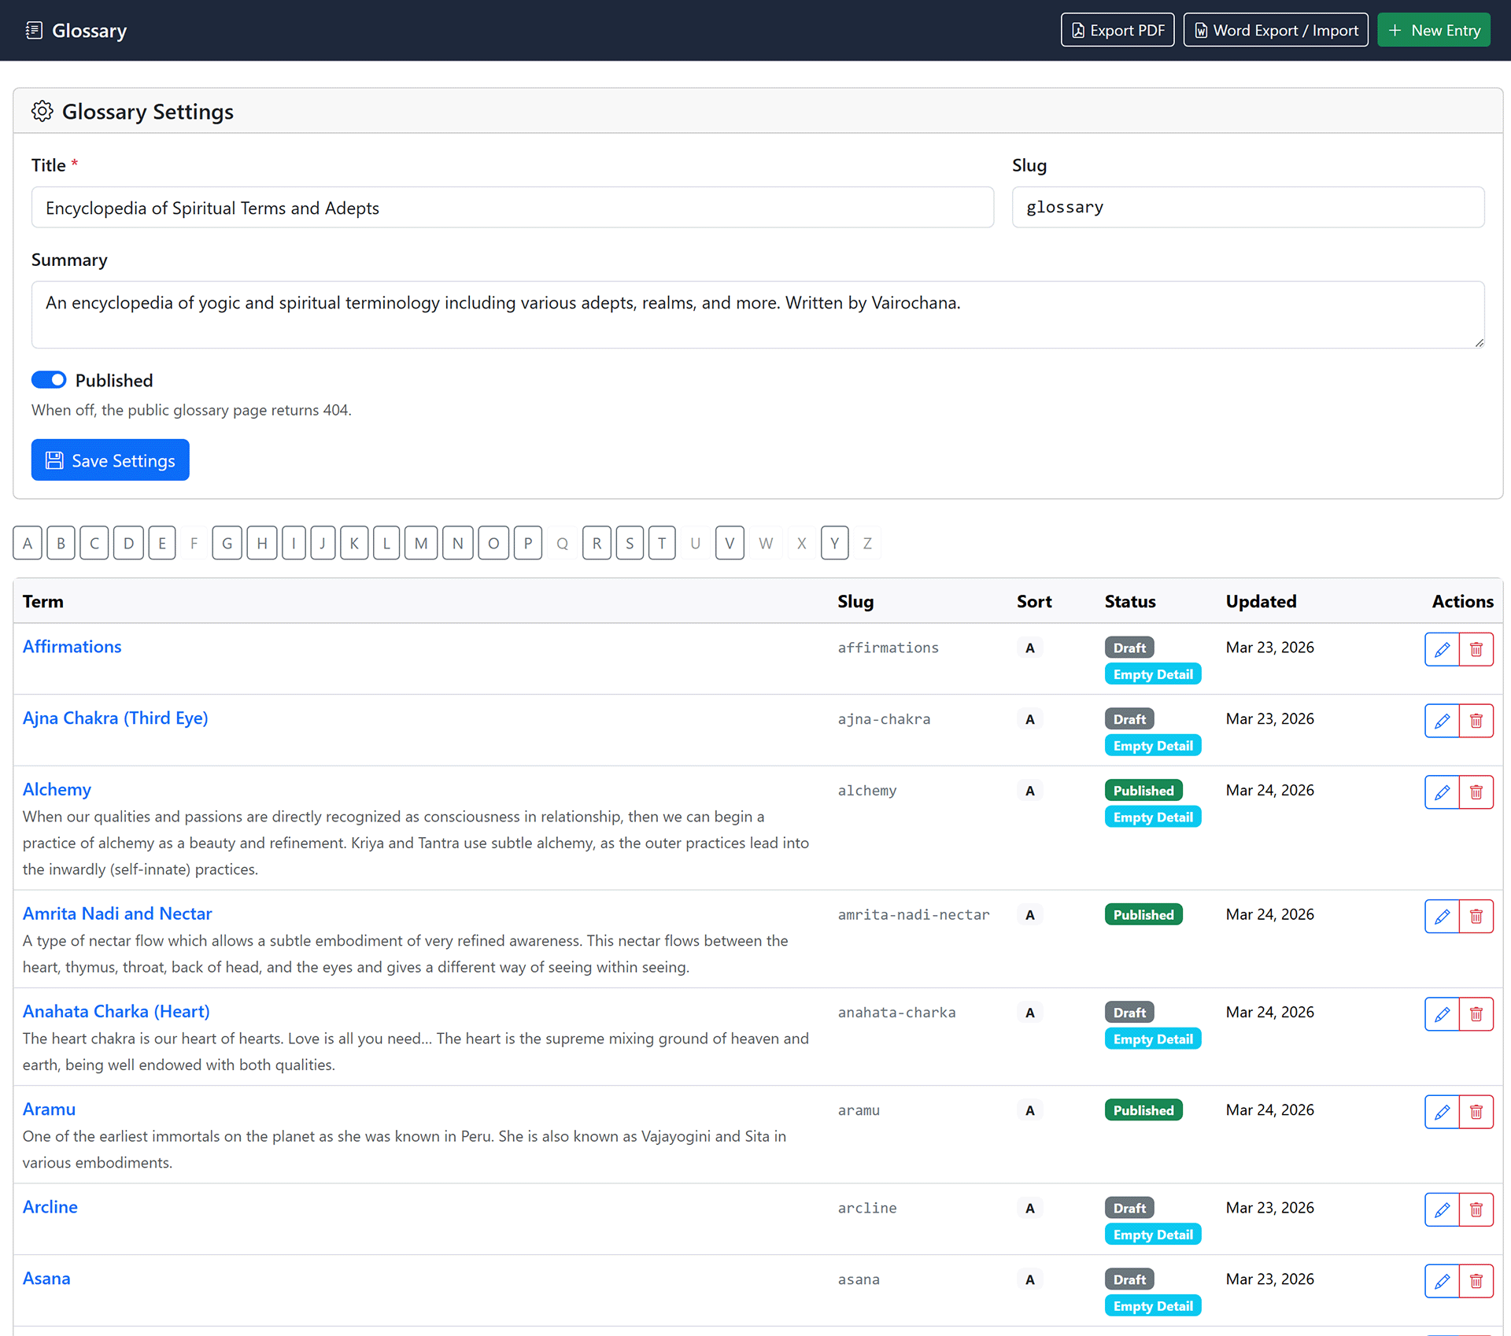Click Export PDF button
Image resolution: width=1511 pixels, height=1336 pixels.
click(1118, 30)
